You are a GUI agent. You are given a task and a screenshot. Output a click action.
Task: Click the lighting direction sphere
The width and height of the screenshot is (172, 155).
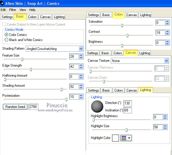coord(97,106)
